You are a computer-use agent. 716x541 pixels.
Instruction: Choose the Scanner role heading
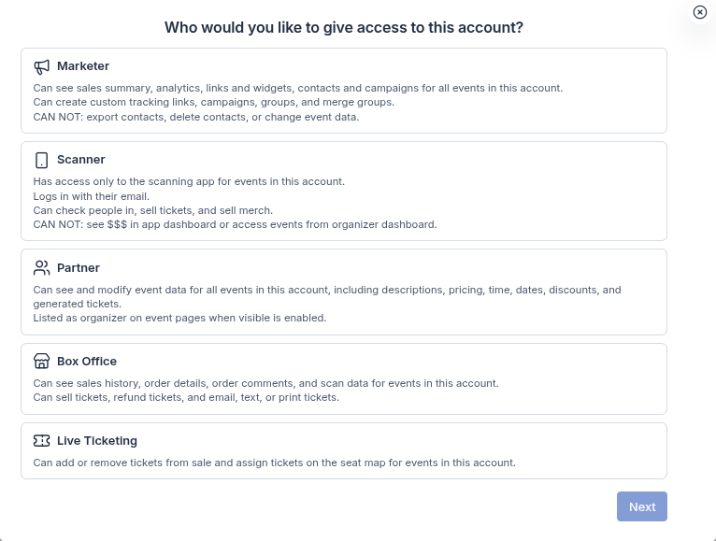[x=80, y=160]
